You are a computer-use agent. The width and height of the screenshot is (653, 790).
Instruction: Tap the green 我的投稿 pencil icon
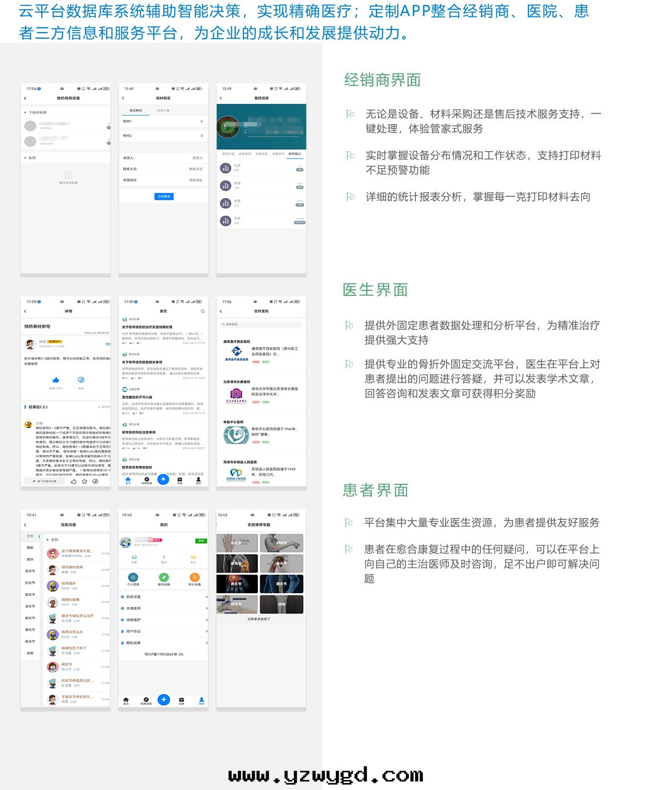pos(163,578)
